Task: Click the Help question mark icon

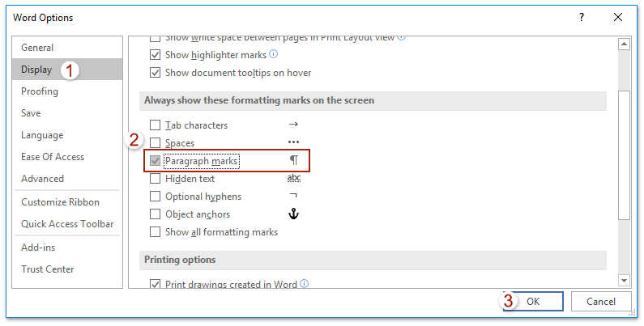Action: pos(582,17)
